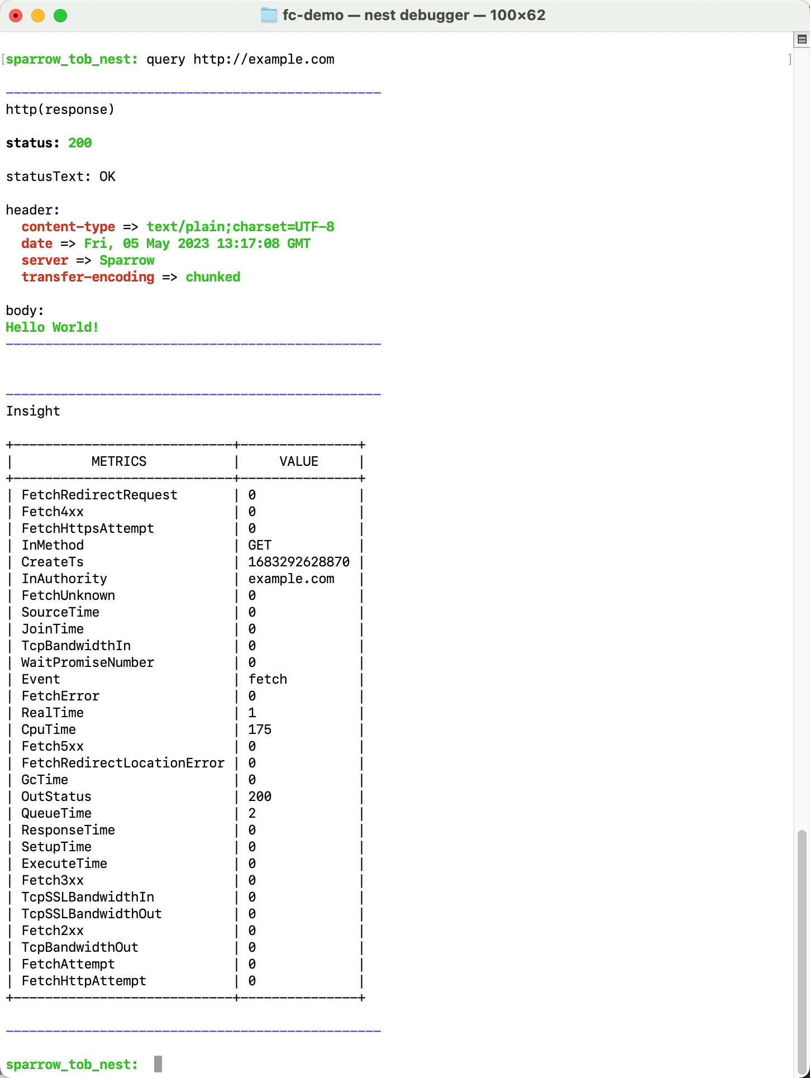This screenshot has width=810, height=1078.
Task: Click the FetchRedirectLocationError metric name
Action: (123, 763)
